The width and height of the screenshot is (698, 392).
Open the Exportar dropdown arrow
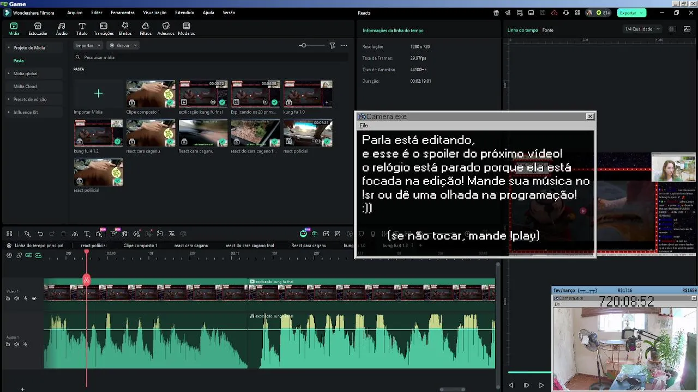[x=642, y=13]
